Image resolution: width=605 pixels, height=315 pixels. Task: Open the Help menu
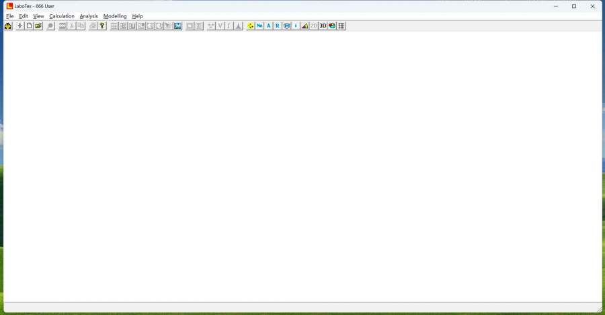tap(137, 16)
